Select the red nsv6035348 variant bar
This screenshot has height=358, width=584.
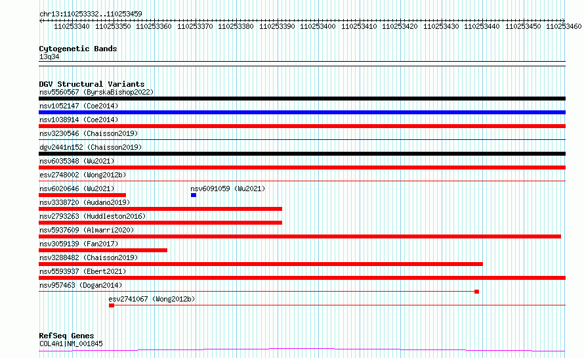302,168
